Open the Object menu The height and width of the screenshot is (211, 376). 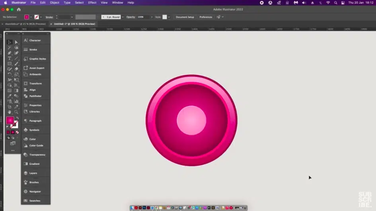(x=55, y=3)
